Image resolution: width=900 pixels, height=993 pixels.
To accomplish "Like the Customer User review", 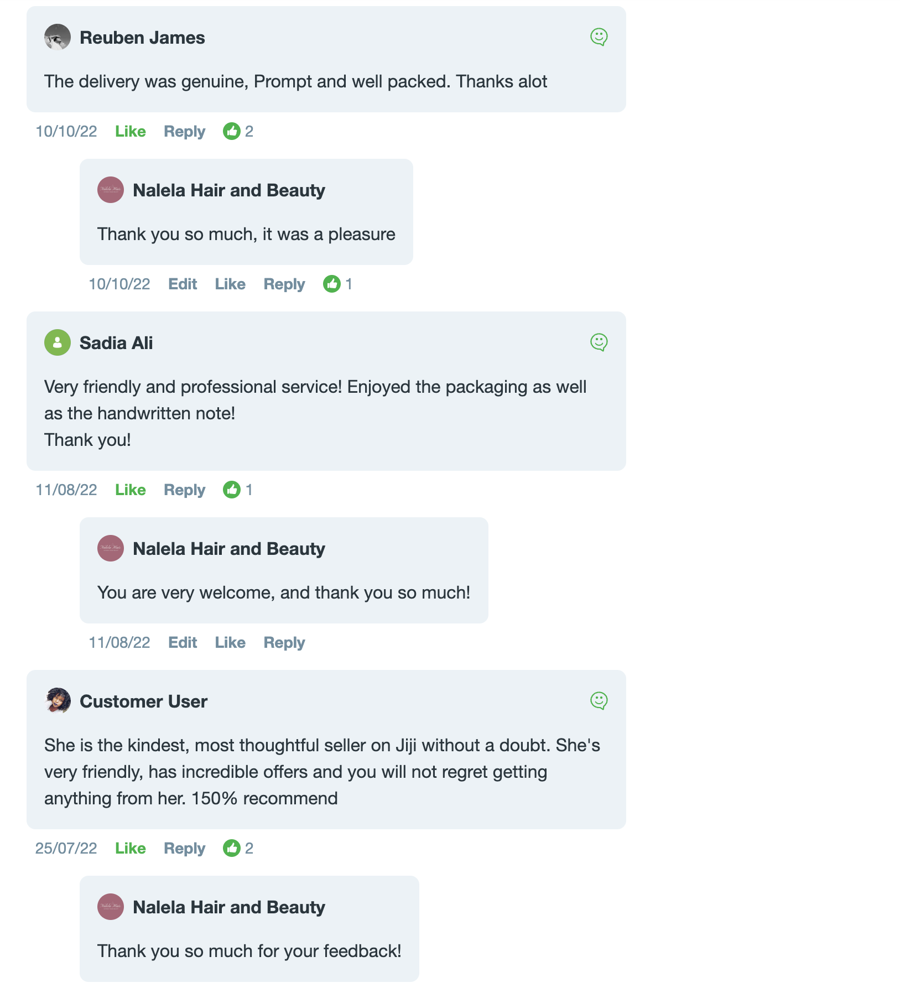I will tap(131, 848).
